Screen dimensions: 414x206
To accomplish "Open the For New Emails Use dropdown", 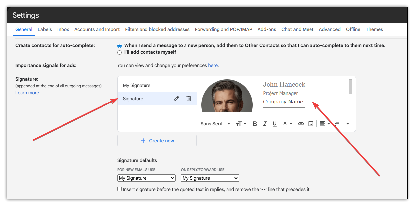I will click(x=146, y=178).
